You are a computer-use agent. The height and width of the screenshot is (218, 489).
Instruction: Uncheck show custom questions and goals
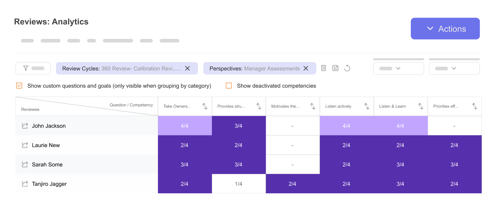click(x=19, y=86)
